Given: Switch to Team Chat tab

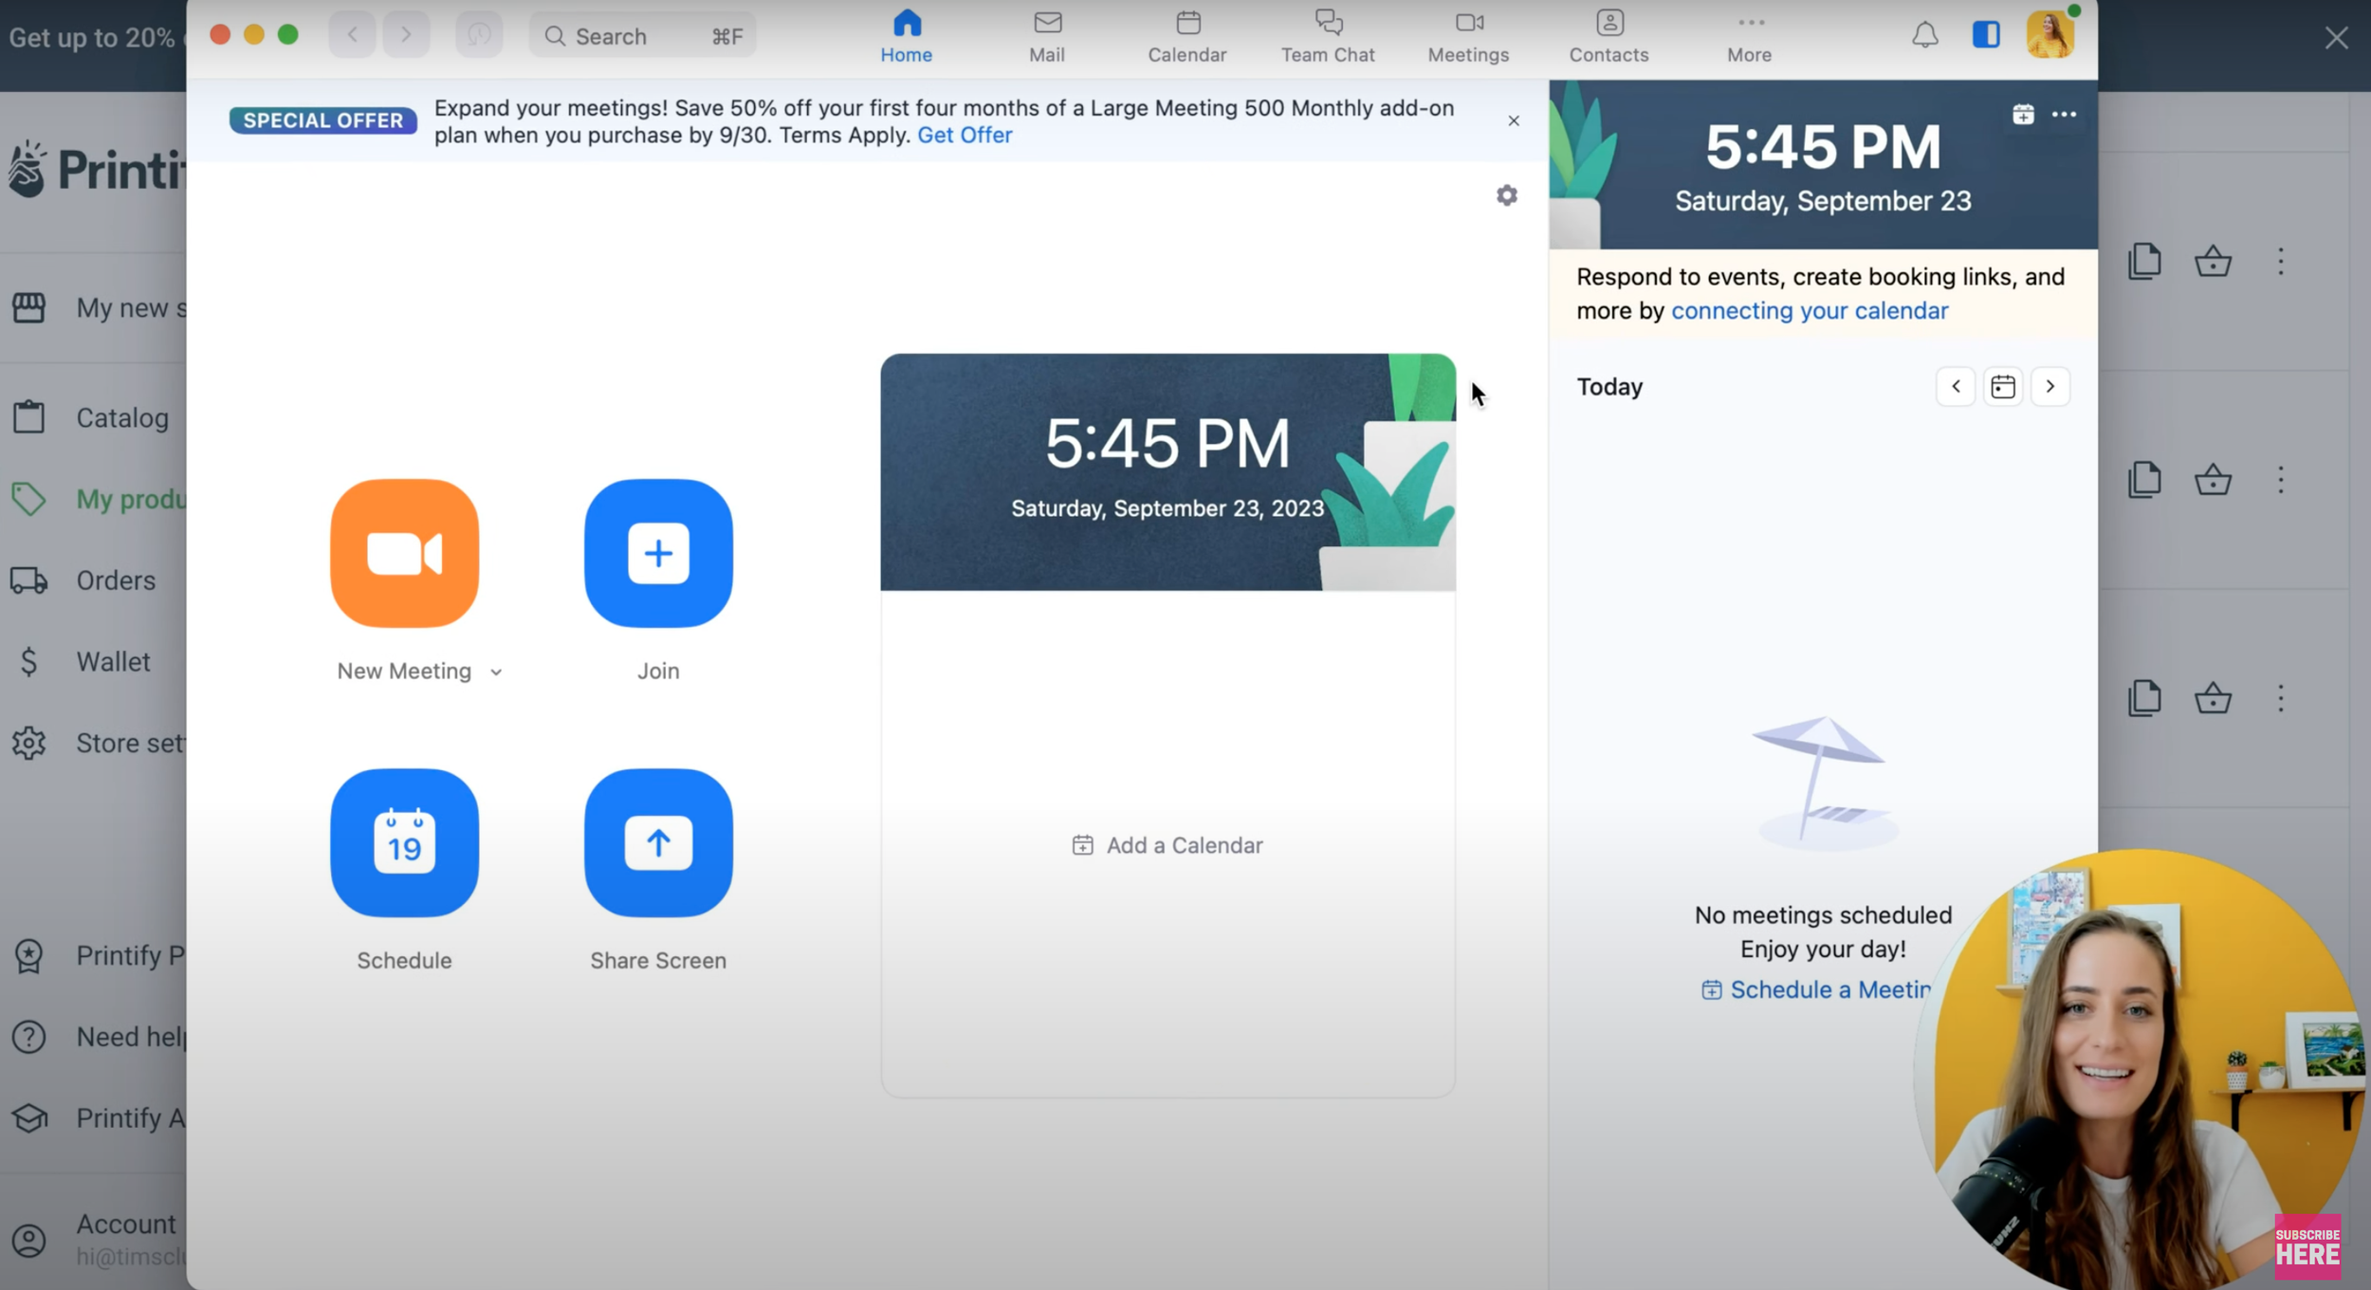Looking at the screenshot, I should pyautogui.click(x=1328, y=36).
